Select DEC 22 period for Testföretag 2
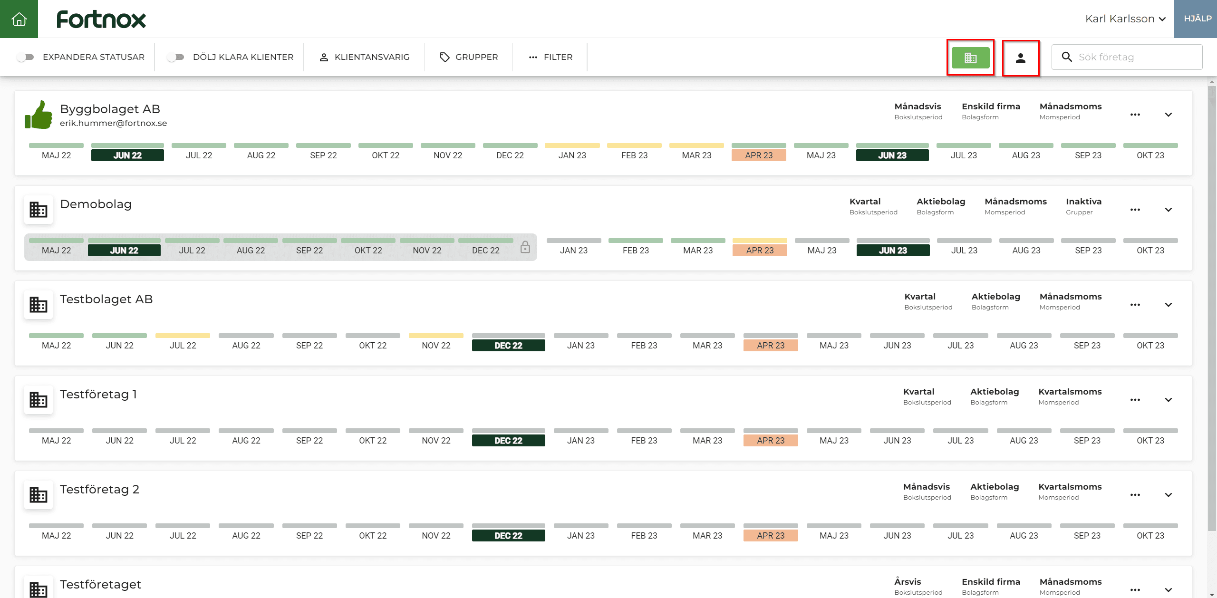1217x598 pixels. tap(508, 536)
